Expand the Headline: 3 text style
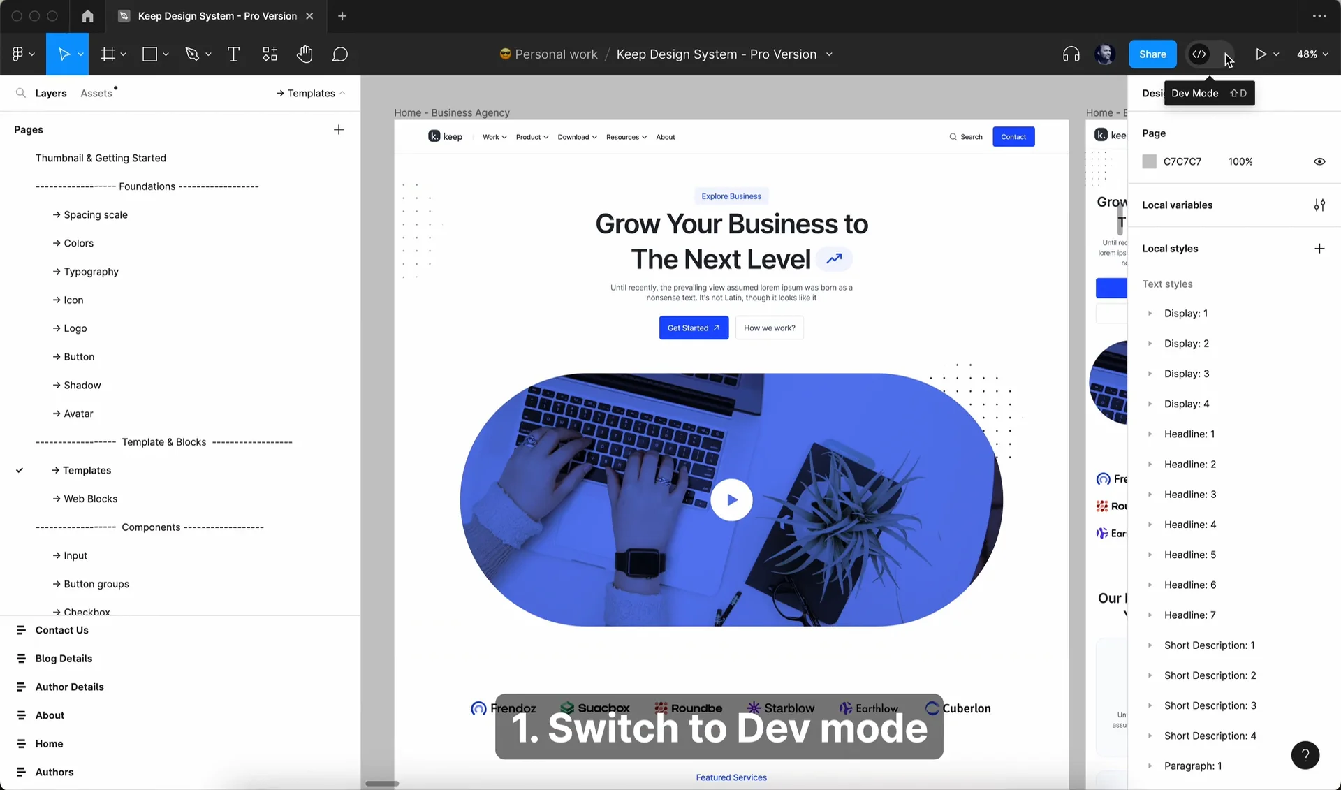 point(1150,494)
